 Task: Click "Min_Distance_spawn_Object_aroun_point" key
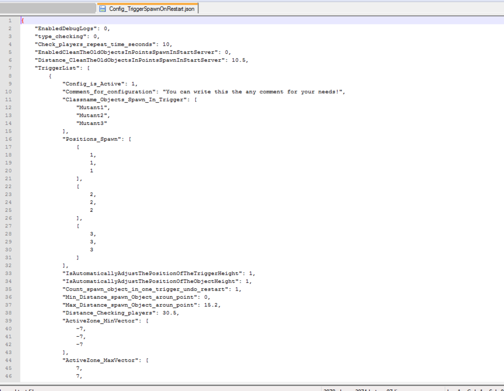130,297
